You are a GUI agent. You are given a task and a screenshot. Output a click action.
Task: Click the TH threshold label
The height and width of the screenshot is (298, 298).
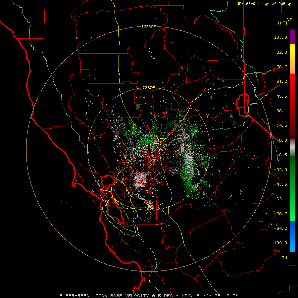coord(284,258)
